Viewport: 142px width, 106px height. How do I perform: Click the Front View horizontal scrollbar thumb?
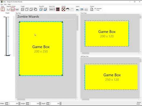click(85, 53)
